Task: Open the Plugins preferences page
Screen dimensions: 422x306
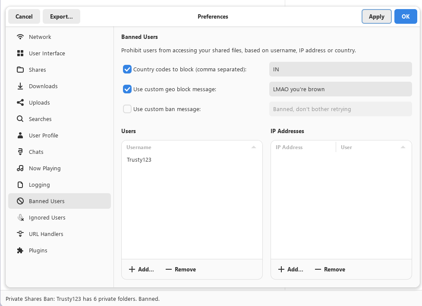Action: [x=60, y=250]
